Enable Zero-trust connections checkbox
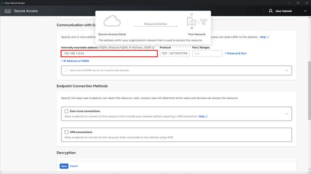The image size is (311, 174). click(66, 111)
